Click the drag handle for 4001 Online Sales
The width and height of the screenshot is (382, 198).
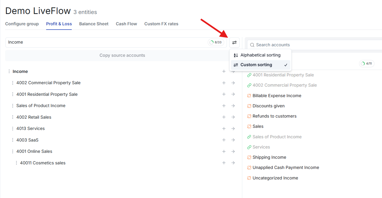[x=13, y=151]
